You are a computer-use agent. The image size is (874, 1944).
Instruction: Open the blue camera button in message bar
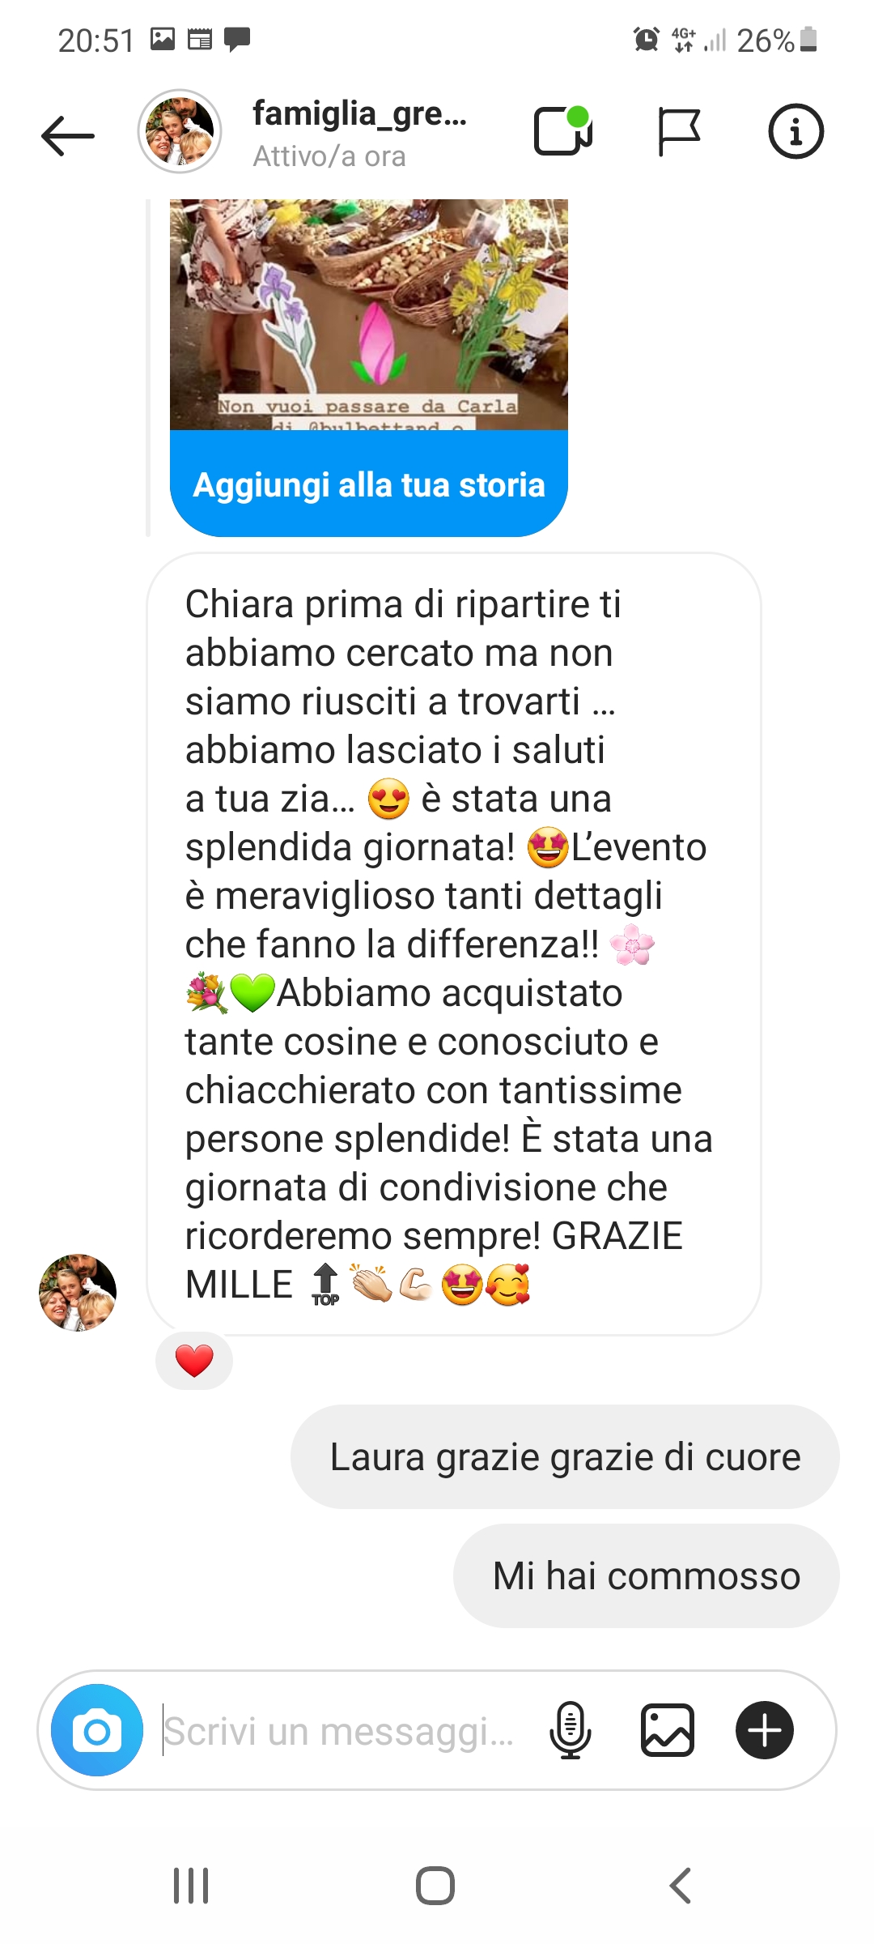pyautogui.click(x=97, y=1730)
